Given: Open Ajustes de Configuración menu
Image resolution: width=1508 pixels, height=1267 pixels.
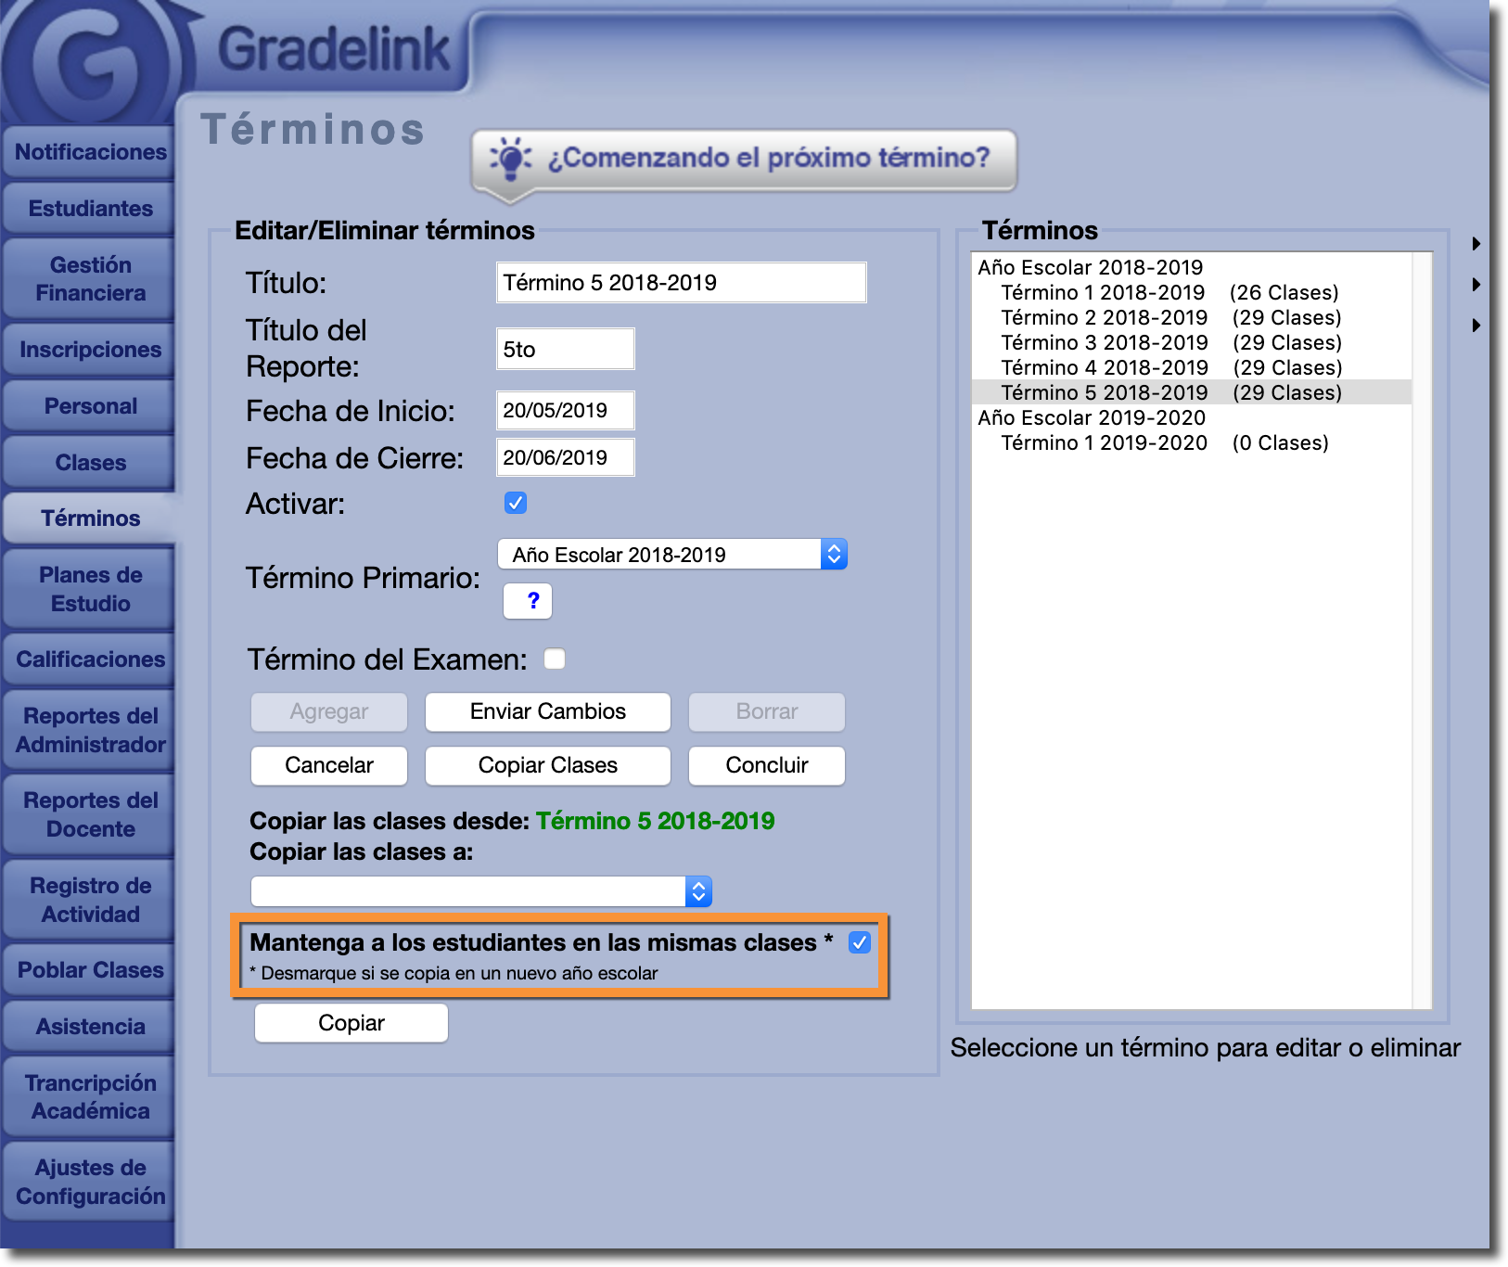Looking at the screenshot, I should 90,1182.
